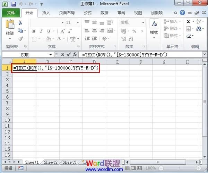Screen dimensions: 208x173
Task: Apply Comma Style
Action: click(142, 31)
